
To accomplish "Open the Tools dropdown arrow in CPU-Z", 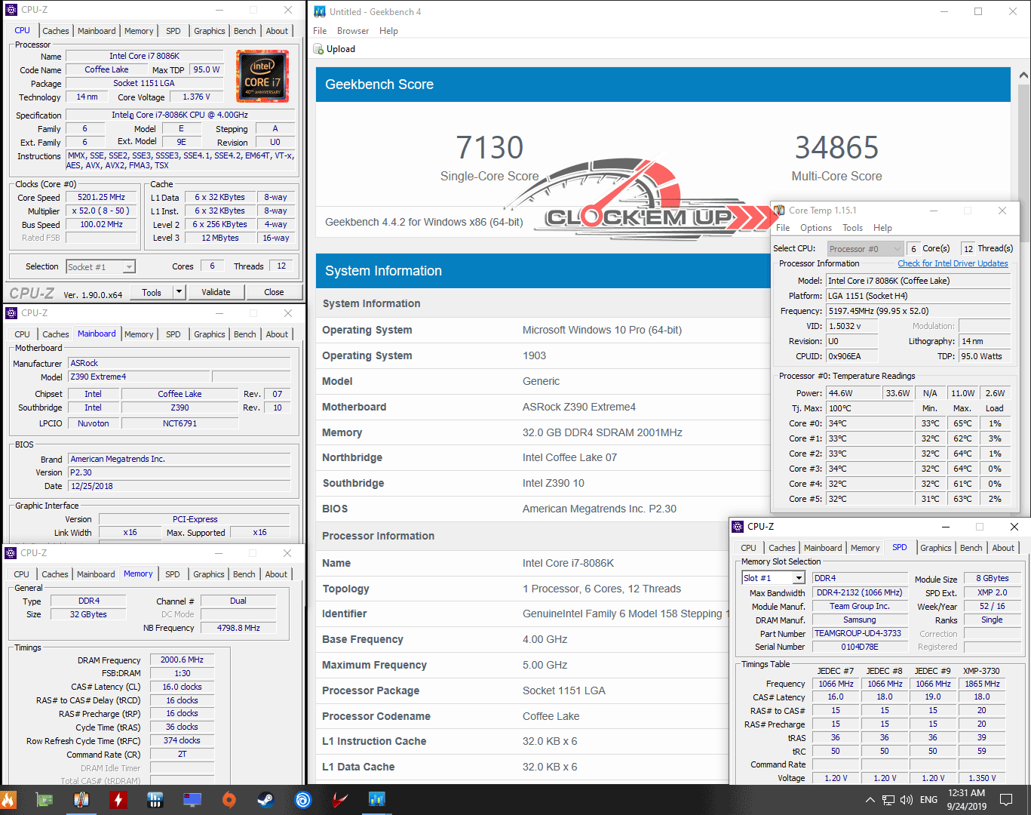I will click(x=180, y=292).
